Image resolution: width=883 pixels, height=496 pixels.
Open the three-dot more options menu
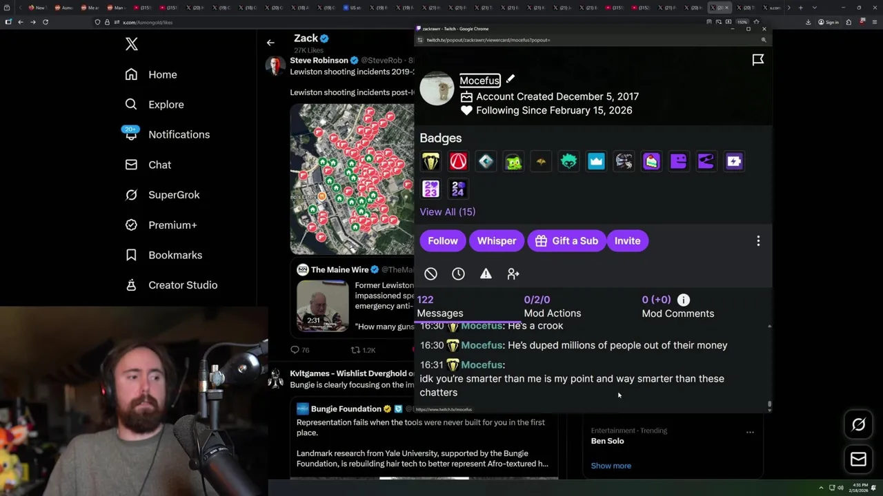[758, 241]
